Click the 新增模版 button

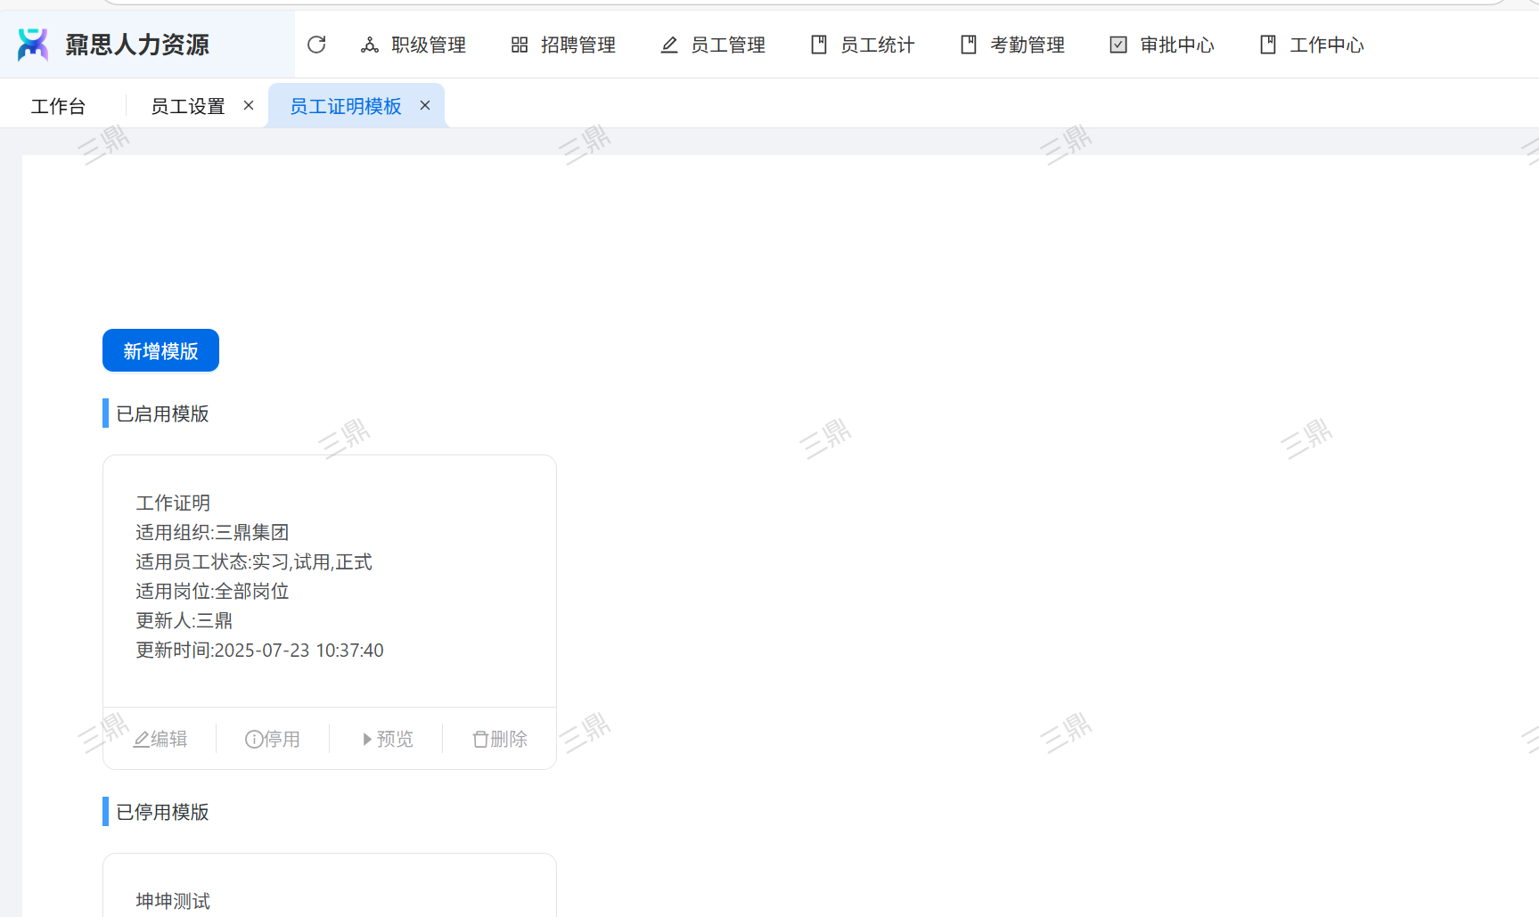pyautogui.click(x=160, y=350)
